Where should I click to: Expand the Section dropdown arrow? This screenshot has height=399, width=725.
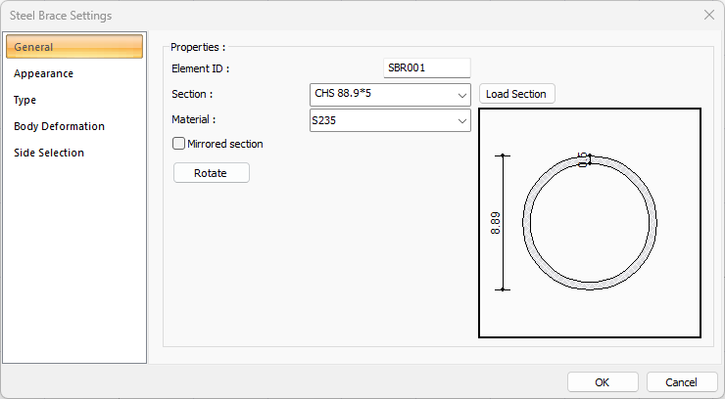pyautogui.click(x=461, y=95)
